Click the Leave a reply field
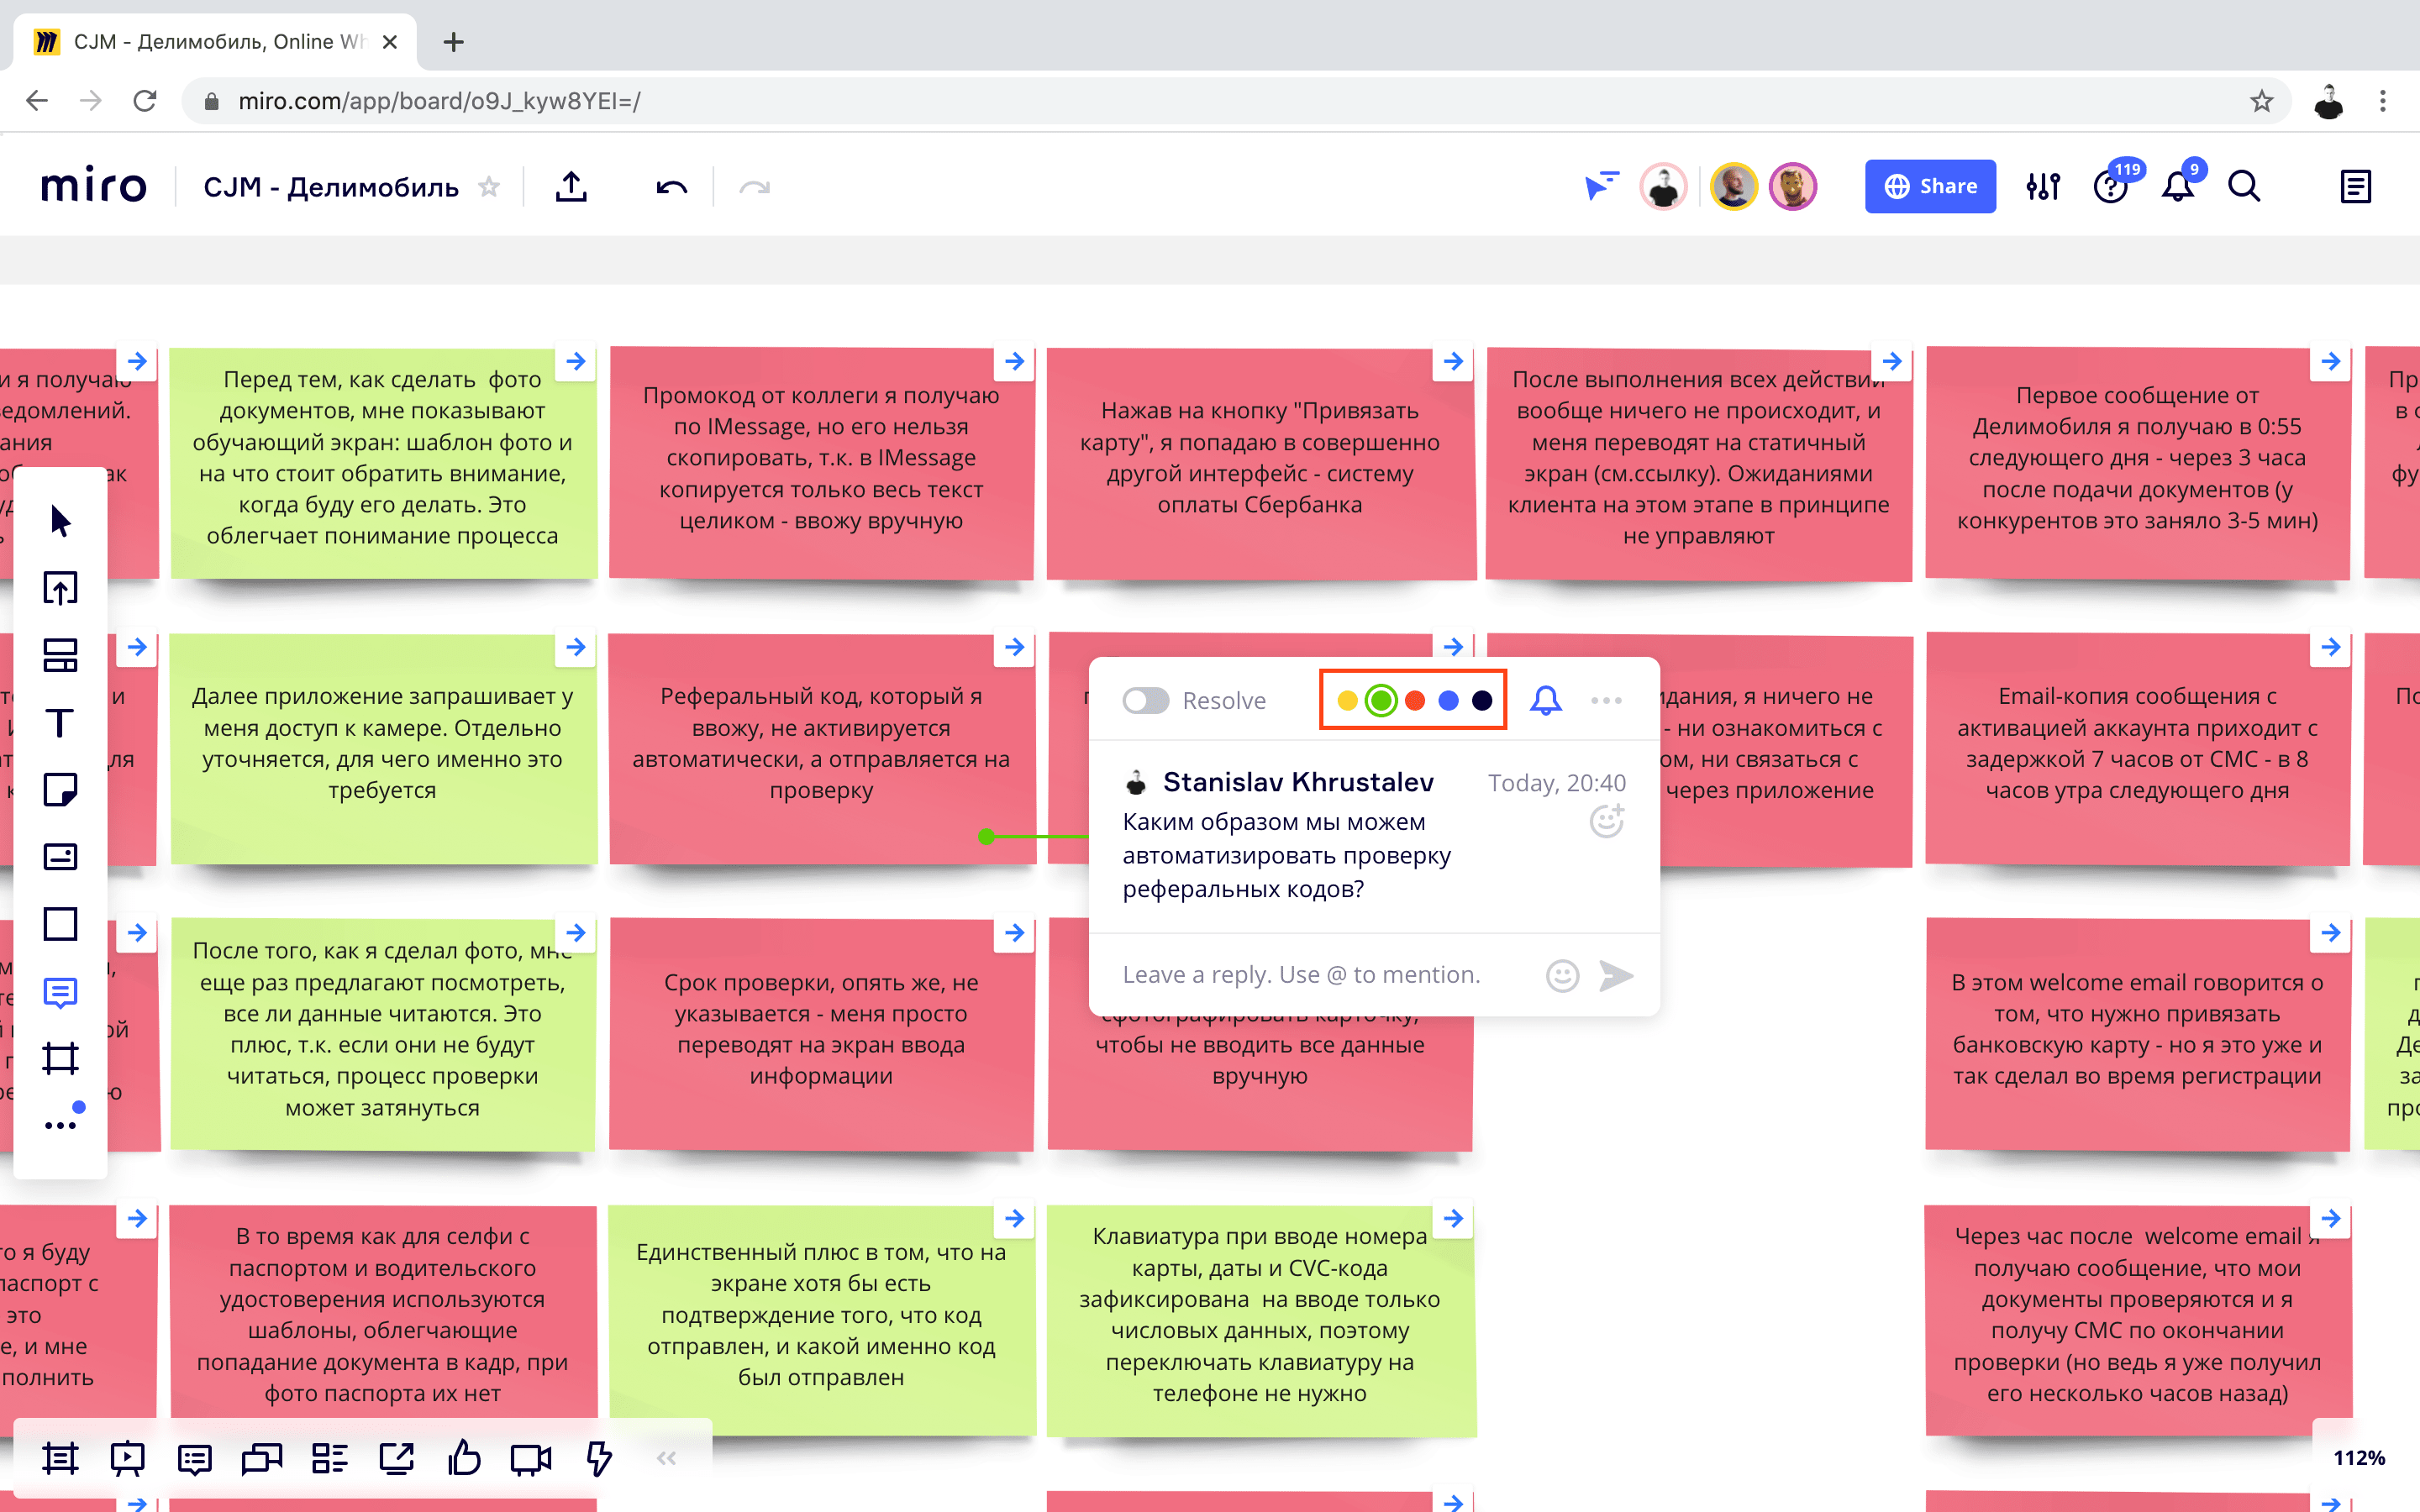Image resolution: width=2420 pixels, height=1512 pixels. [x=1300, y=975]
